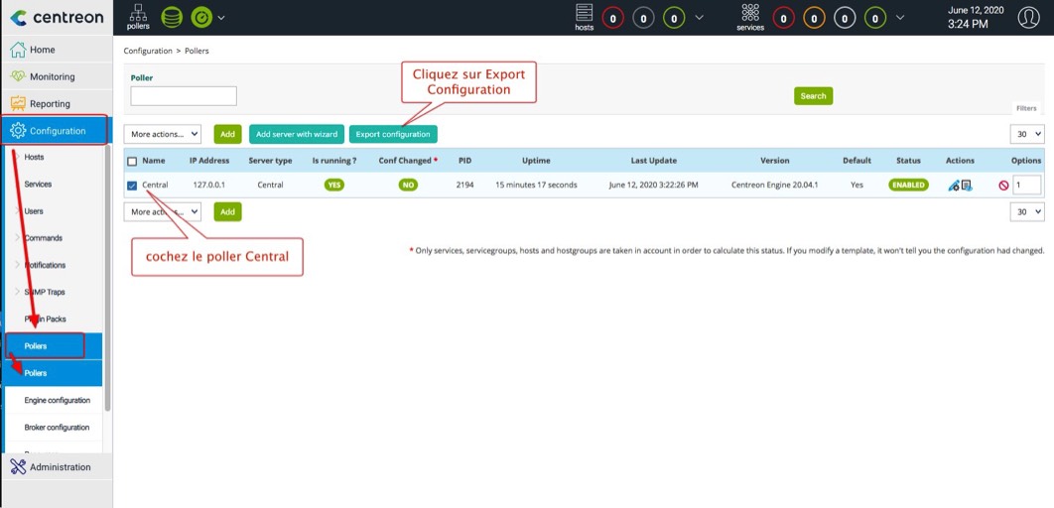Click the Export configuration button

[x=393, y=134]
